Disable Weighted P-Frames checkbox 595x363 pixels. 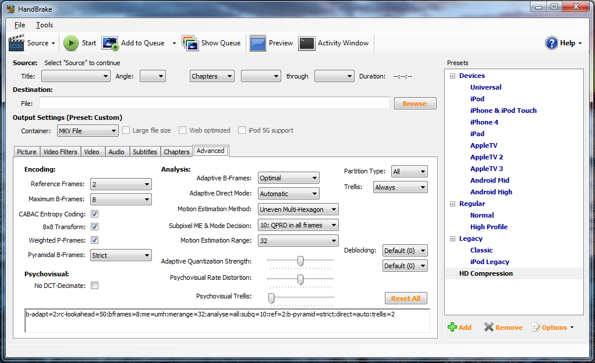[x=94, y=240]
